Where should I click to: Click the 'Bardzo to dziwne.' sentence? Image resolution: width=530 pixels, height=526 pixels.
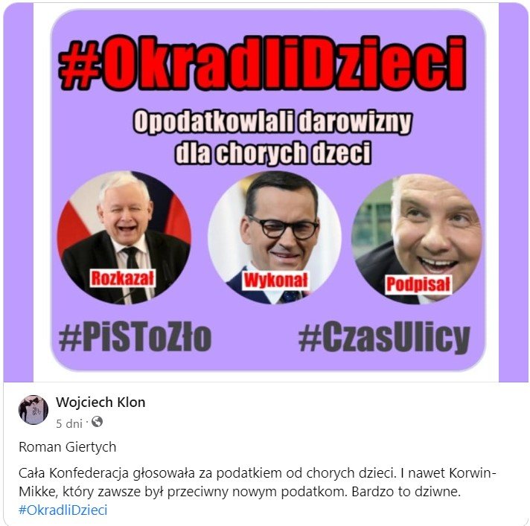pos(406,492)
